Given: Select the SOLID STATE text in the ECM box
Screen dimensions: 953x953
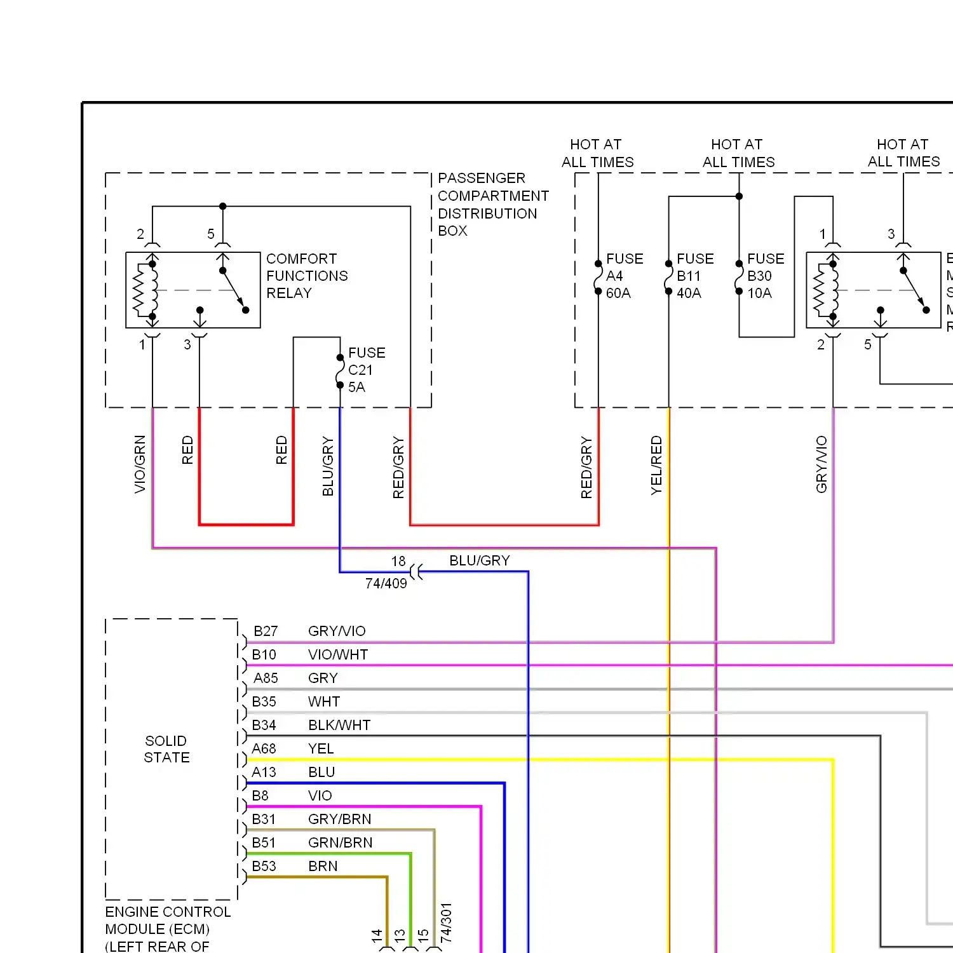Looking at the screenshot, I should pos(166,749).
